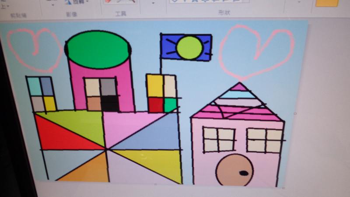Click the canvas bottom-edge resize handle
This screenshot has width=350, height=197.
click(156, 184)
